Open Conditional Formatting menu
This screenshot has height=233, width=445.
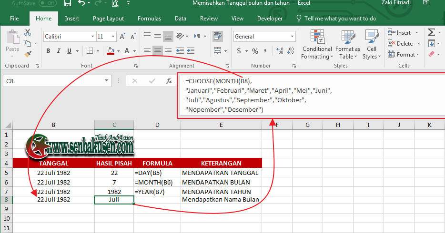[x=317, y=44]
